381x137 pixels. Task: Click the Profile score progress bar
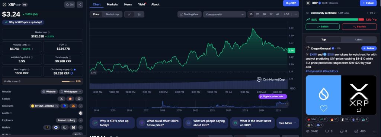coord(68,81)
